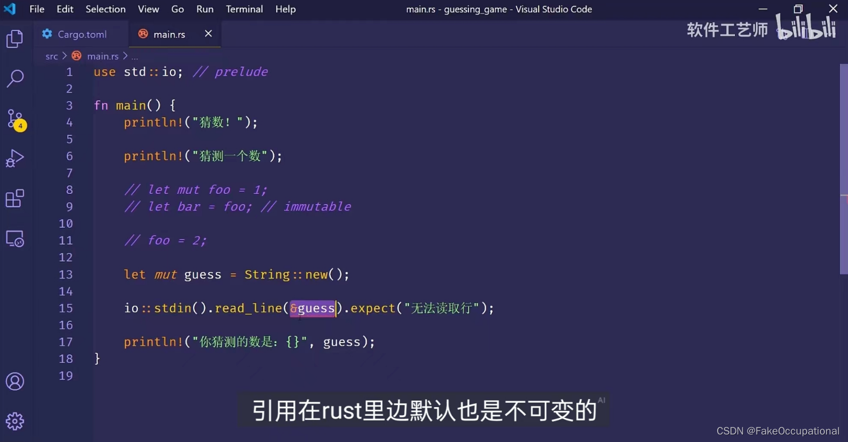848x442 pixels.
Task: Open the View menu
Action: [x=148, y=9]
